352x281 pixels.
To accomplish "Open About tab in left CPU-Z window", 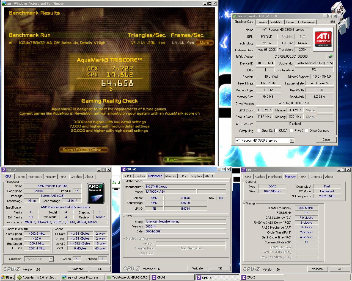I will (89, 177).
